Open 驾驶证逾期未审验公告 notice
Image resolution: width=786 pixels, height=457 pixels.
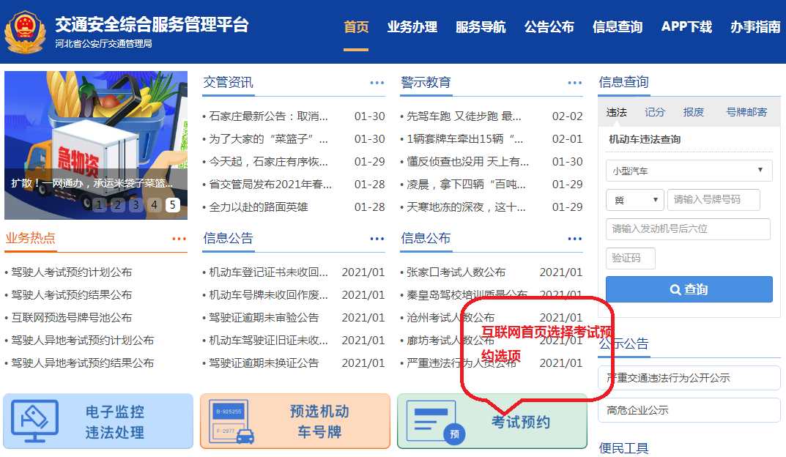[x=264, y=318]
